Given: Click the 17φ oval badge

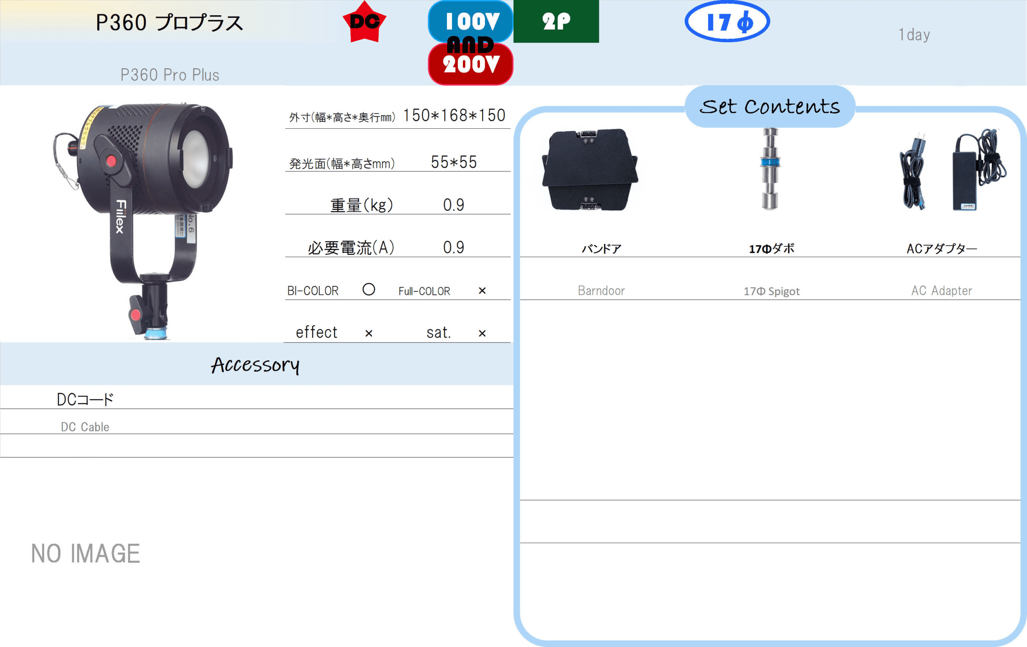Looking at the screenshot, I should click(x=727, y=21).
